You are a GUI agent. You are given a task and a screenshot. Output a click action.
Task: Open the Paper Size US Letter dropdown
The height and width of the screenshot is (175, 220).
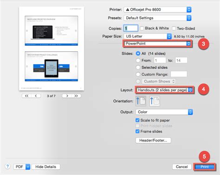(148, 36)
